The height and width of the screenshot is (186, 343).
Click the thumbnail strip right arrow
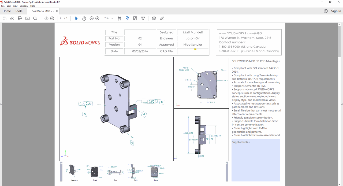pyautogui.click(x=227, y=163)
